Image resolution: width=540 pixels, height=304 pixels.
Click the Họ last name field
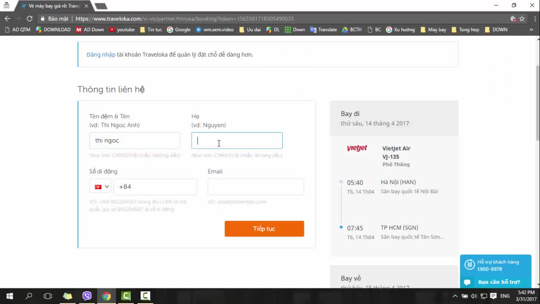pos(237,141)
